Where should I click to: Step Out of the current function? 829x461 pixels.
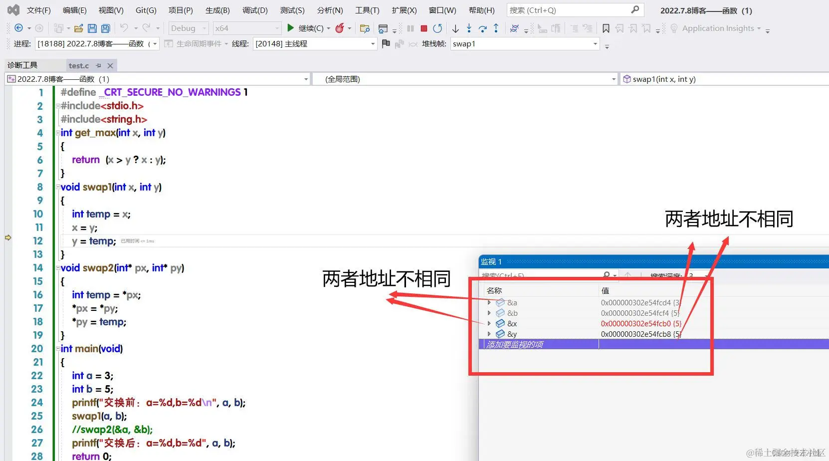click(495, 28)
